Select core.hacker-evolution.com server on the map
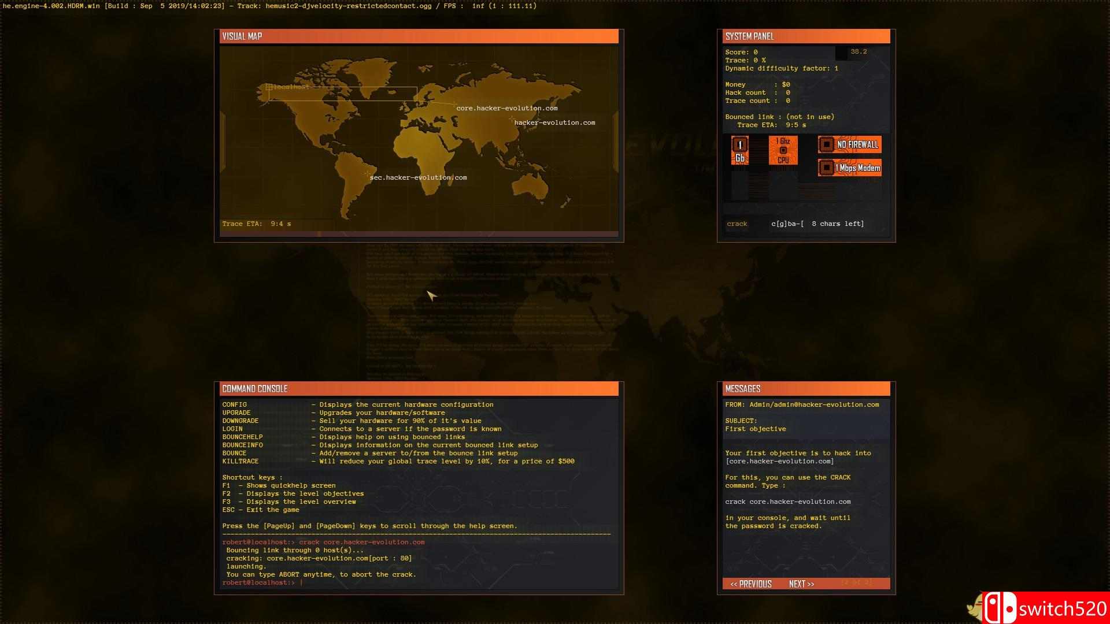Screen dimensions: 1110x624 (506, 108)
